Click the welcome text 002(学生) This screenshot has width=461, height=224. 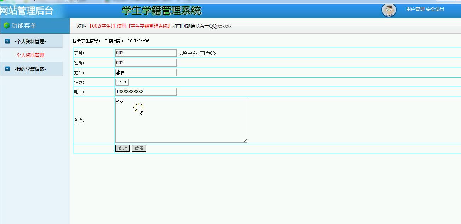tap(102, 26)
